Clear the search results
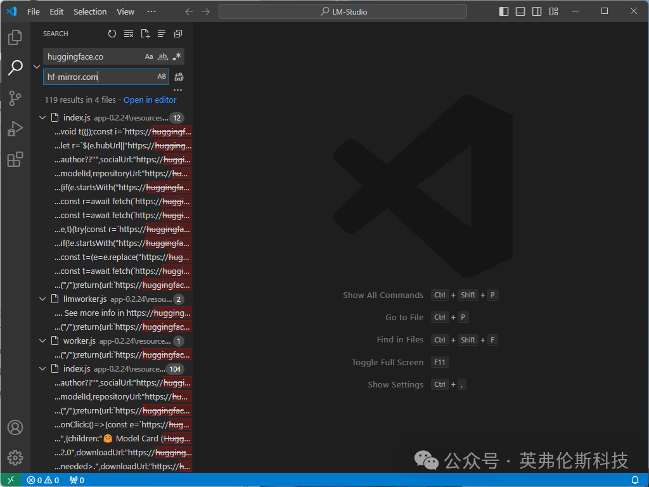Viewport: 649px width, 487px height. coord(129,34)
